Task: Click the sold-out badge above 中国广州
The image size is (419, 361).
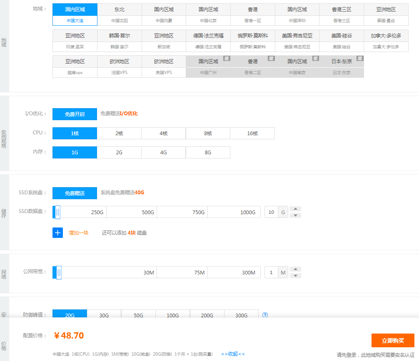Action: [x=226, y=59]
